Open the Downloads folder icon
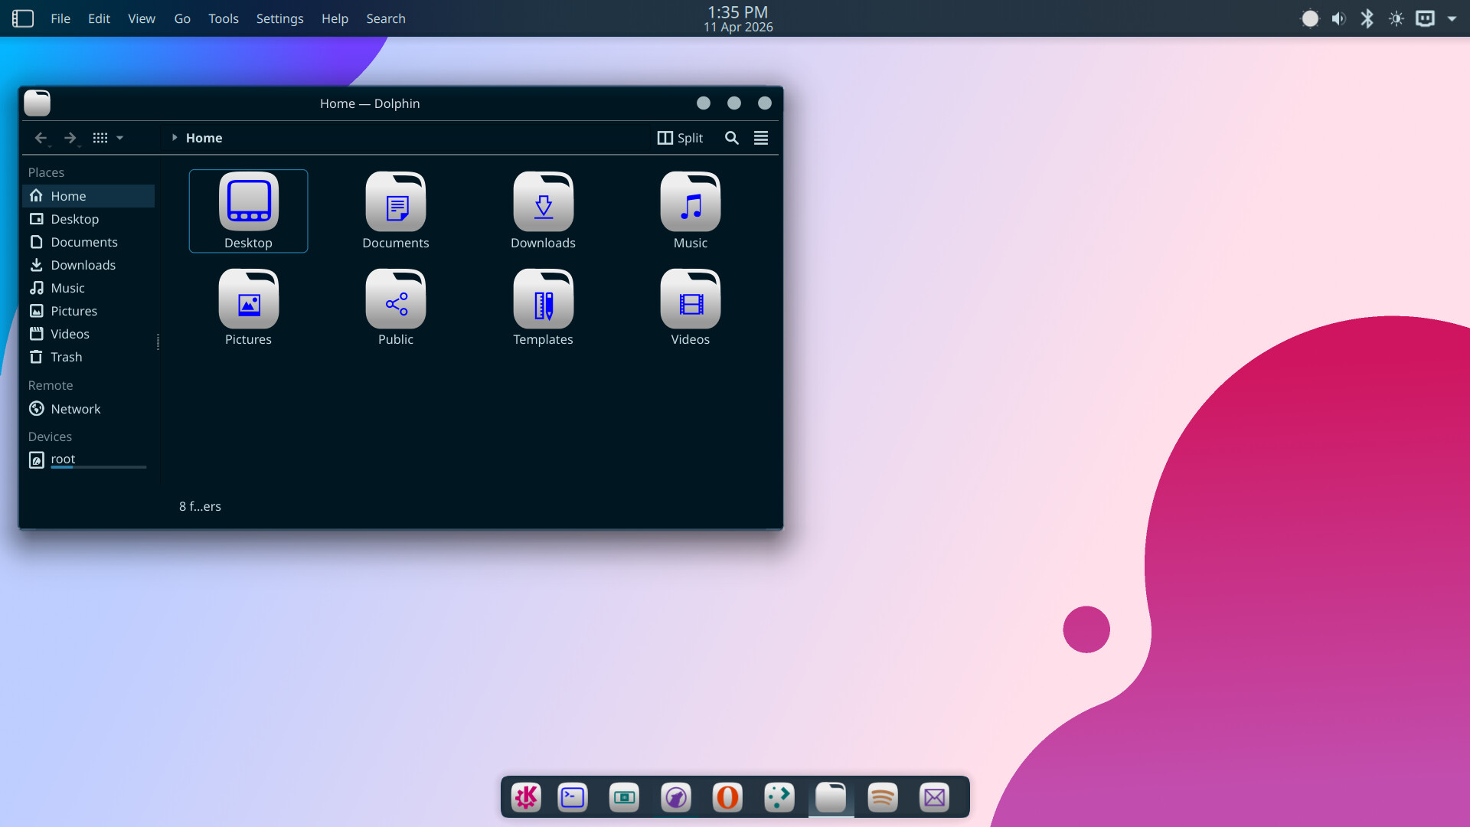Image resolution: width=1470 pixels, height=827 pixels. point(543,203)
